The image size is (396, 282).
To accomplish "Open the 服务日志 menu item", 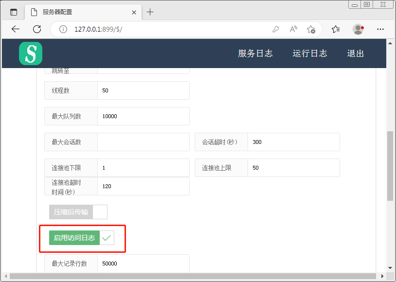I will tap(255, 53).
